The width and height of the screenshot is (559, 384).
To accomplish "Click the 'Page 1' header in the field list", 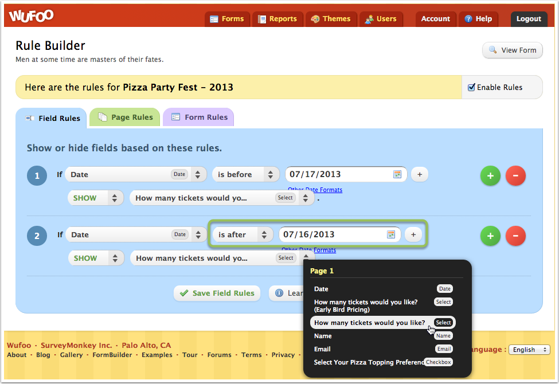I will pos(322,271).
